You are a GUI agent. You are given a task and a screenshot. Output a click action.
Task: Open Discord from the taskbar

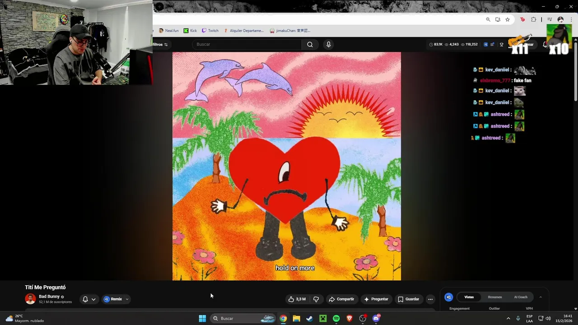click(376, 318)
